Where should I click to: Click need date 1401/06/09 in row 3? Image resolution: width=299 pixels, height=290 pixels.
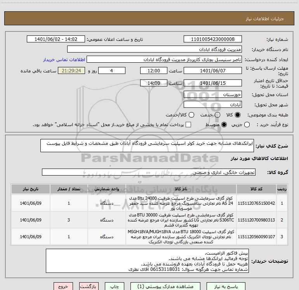31,236
